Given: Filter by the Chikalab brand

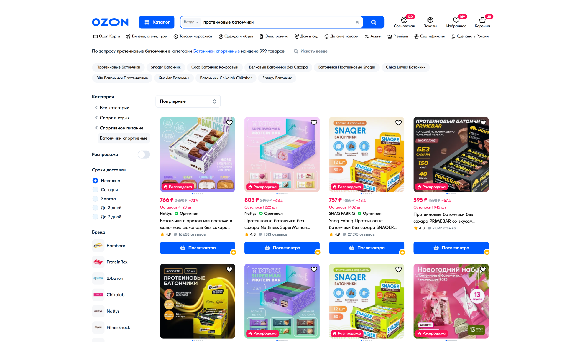Looking at the screenshot, I should tap(115, 295).
